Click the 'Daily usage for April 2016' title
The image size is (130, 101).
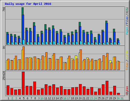28,4
